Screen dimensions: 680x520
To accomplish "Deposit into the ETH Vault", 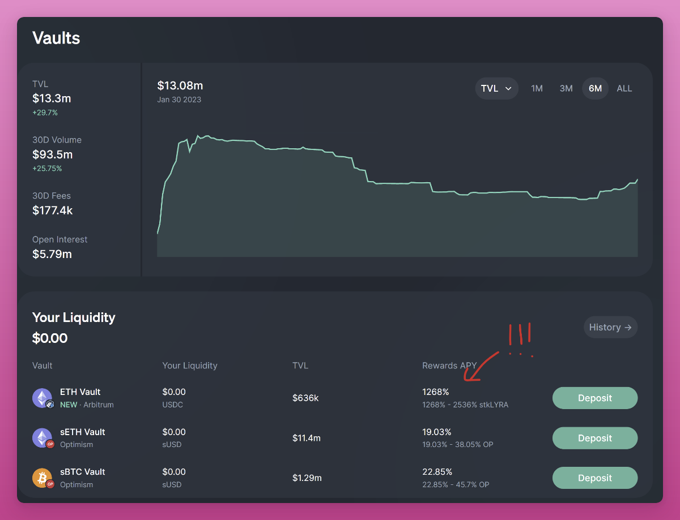I will point(594,398).
